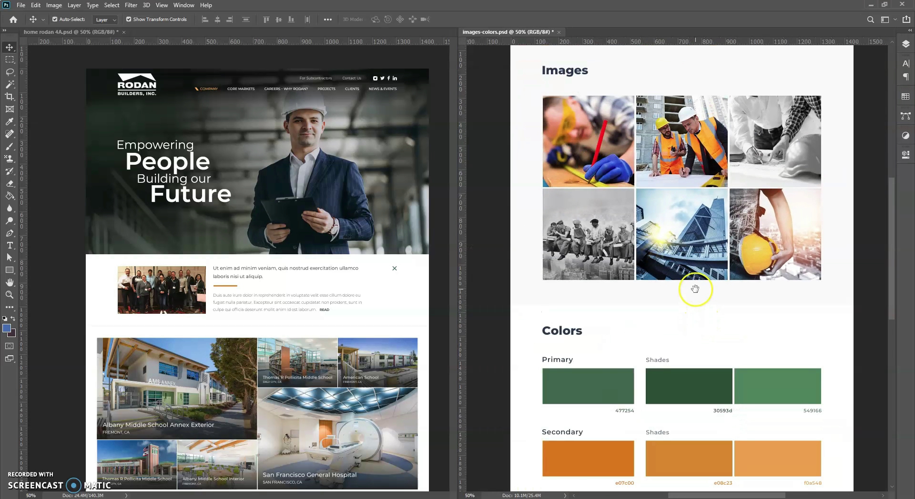Pick the Eyedropper tool
Image resolution: width=915 pixels, height=499 pixels.
tap(10, 121)
